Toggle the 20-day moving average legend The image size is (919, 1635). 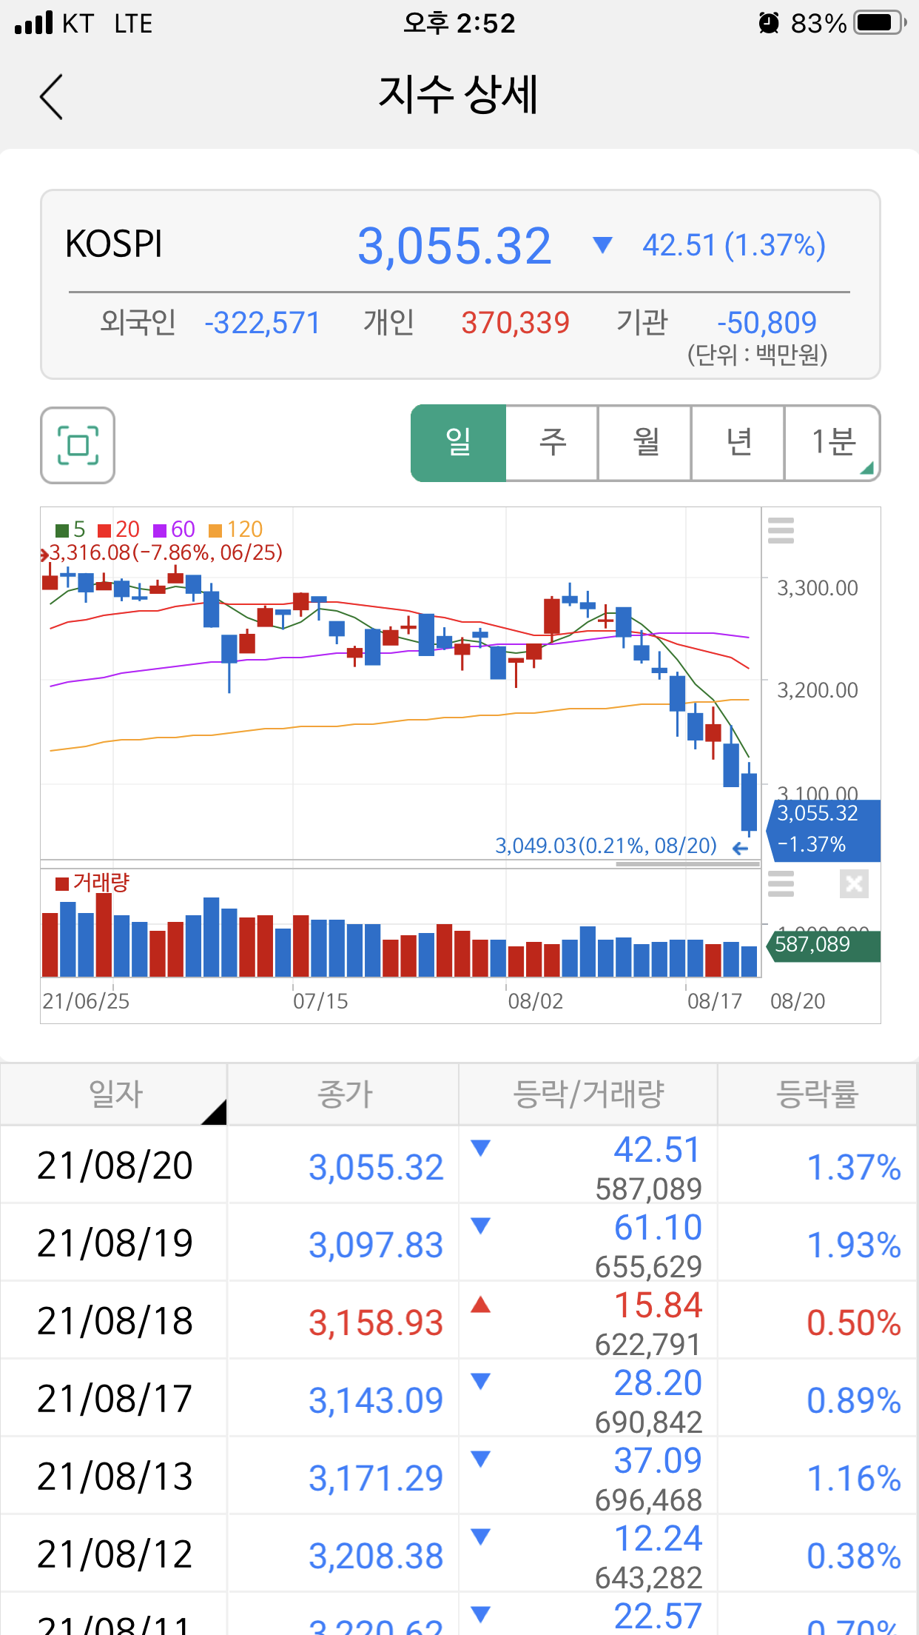118,529
